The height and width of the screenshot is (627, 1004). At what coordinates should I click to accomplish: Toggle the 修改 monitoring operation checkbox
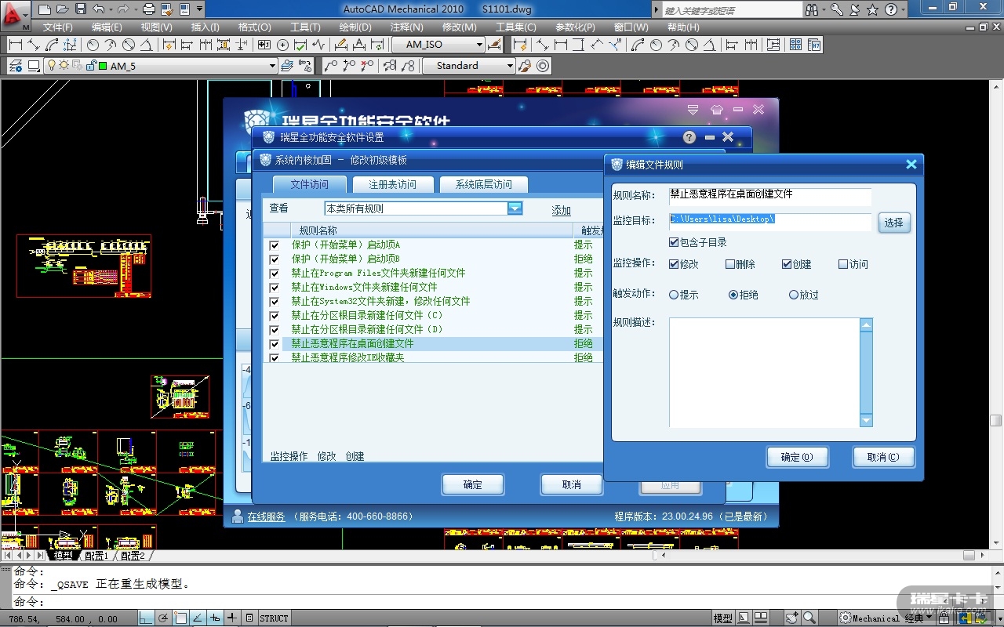point(674,264)
